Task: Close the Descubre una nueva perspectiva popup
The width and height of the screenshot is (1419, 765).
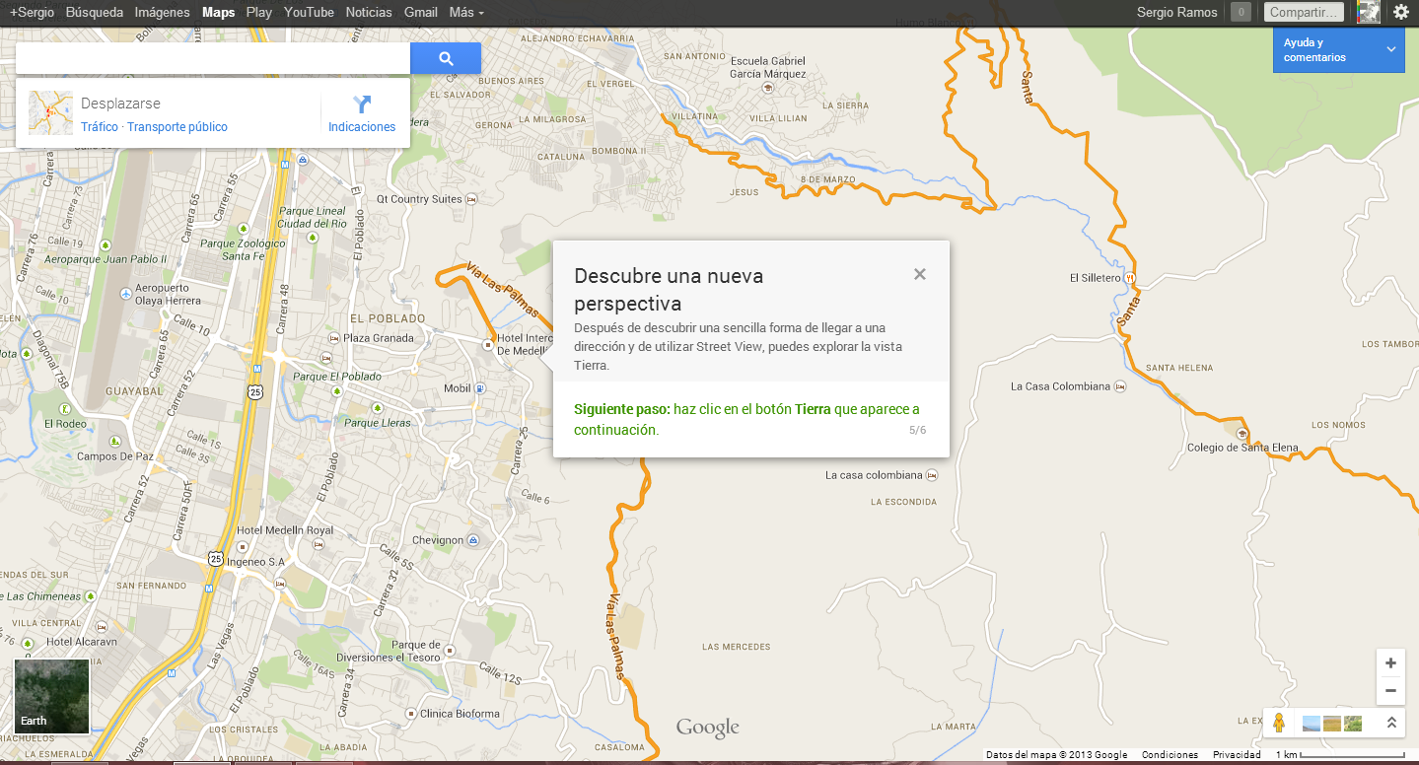Action: tap(919, 274)
